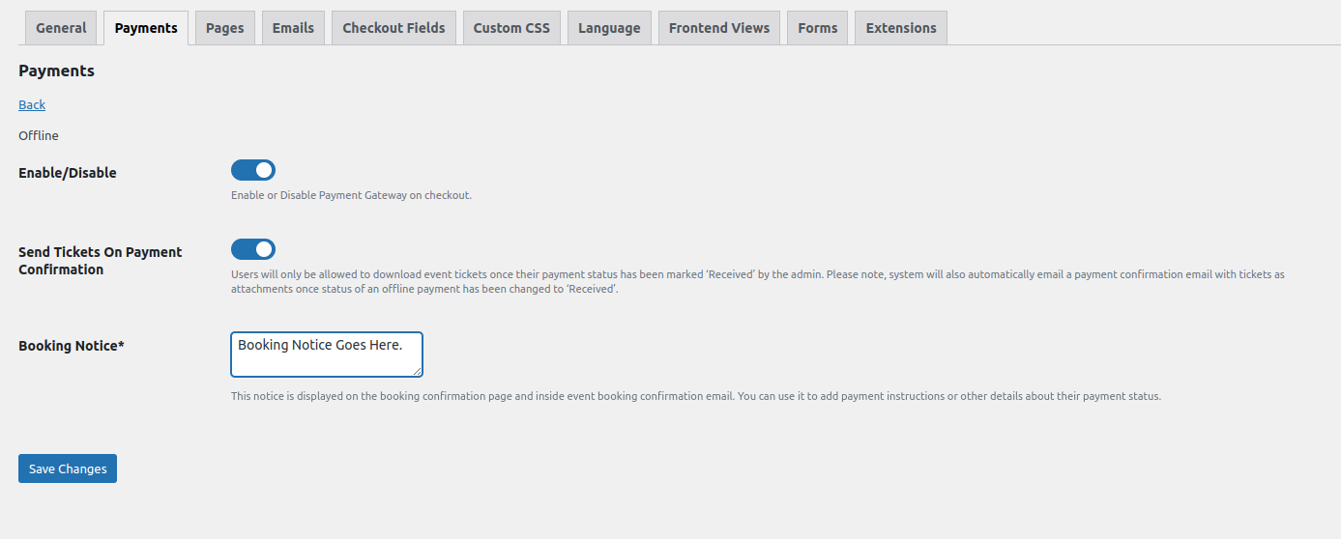
Task: Switch to the Custom CSS tab
Action: 511,28
